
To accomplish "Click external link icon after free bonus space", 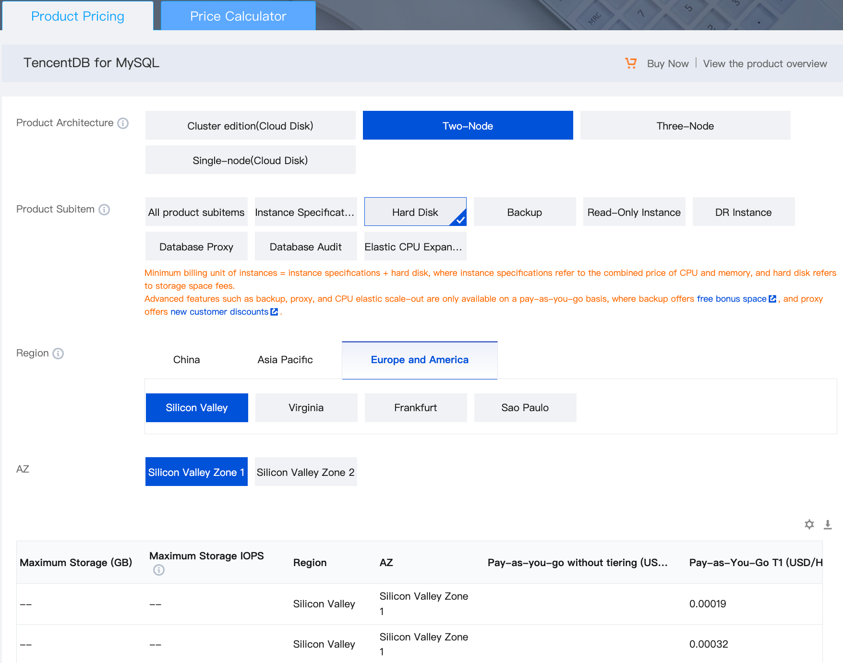I will point(772,299).
